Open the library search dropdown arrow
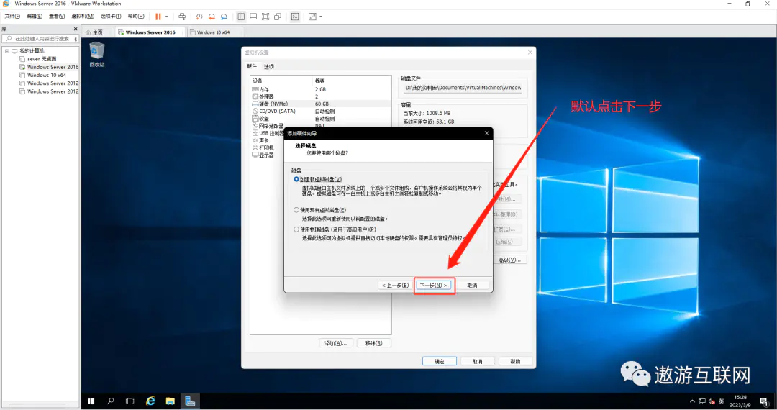This screenshot has width=777, height=410. point(76,39)
